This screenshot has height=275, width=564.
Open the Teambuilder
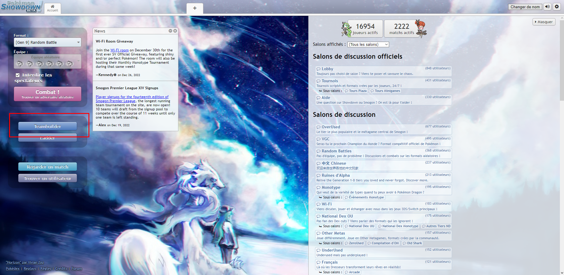tap(48, 126)
